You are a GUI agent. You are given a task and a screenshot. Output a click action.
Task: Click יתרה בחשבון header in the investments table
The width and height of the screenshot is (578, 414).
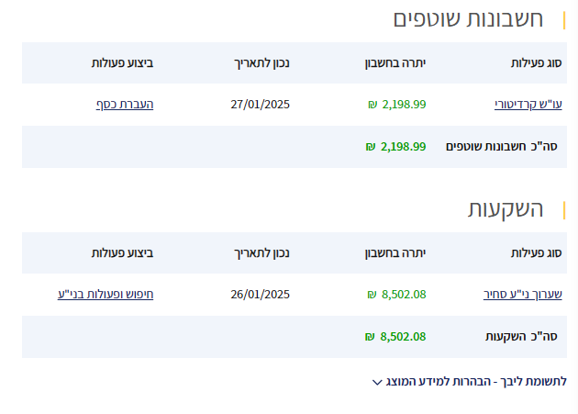[395, 253]
